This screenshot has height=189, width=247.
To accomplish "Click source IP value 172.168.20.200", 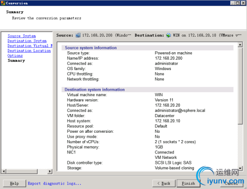I will 168,58.
